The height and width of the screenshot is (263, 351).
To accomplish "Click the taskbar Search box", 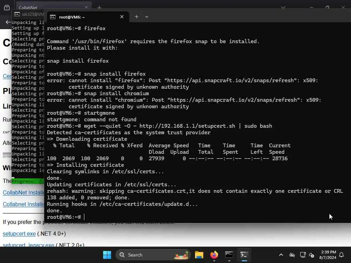I will coord(153,255).
